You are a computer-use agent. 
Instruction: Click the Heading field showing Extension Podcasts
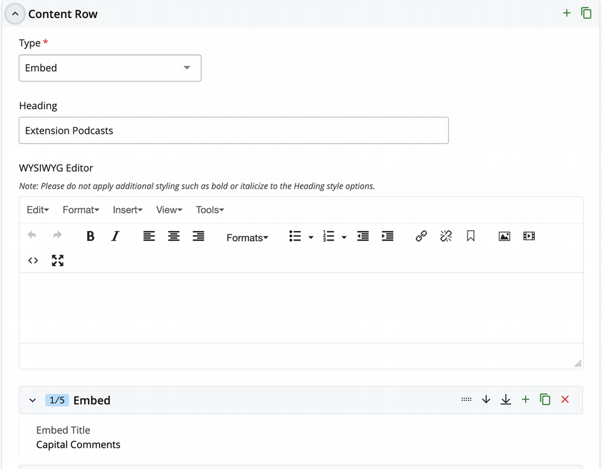tap(234, 130)
